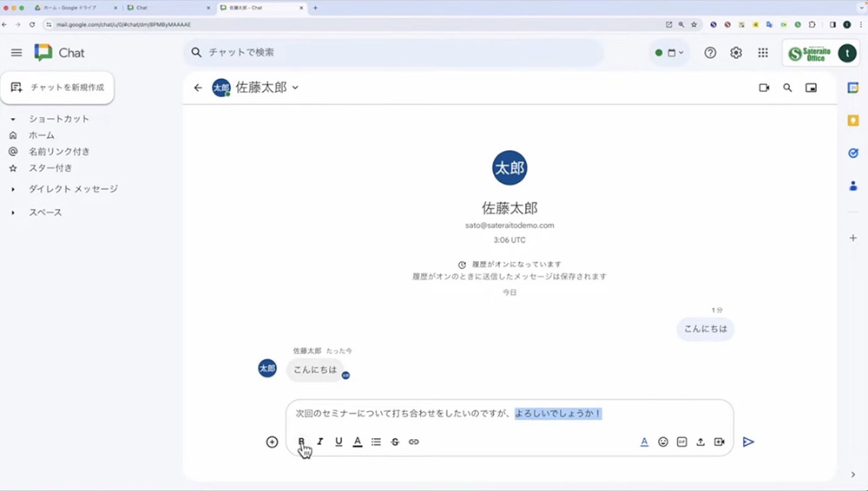Open the status indicator dropdown
Image resolution: width=868 pixels, height=491 pixels.
tap(669, 53)
